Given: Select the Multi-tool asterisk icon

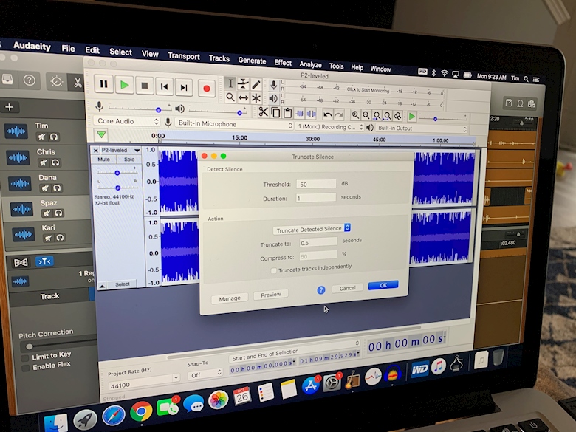Looking at the screenshot, I should coord(256,98).
